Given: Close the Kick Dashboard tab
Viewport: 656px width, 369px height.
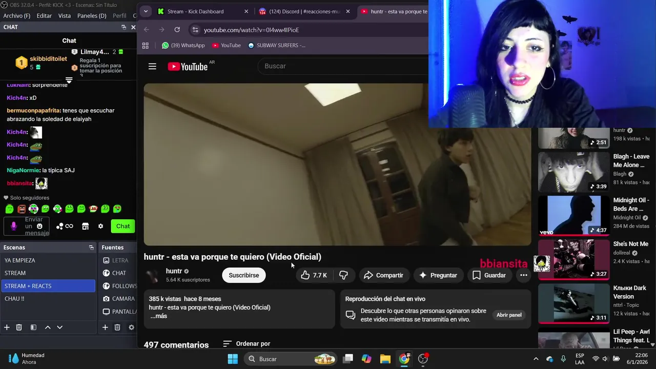Looking at the screenshot, I should (x=246, y=11).
